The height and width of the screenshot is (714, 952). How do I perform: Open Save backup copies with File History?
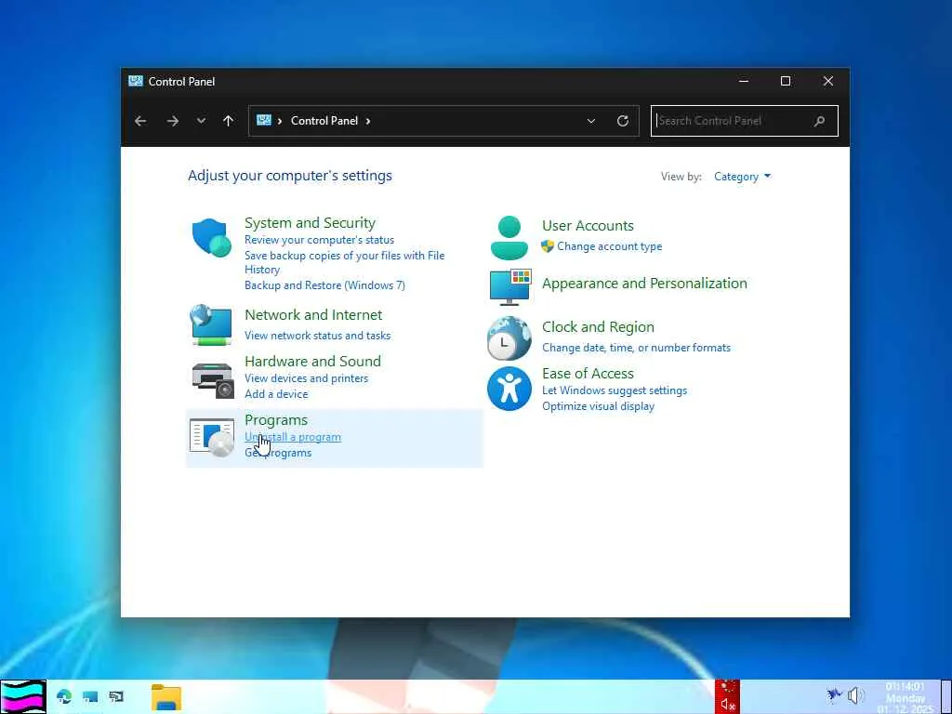click(344, 262)
